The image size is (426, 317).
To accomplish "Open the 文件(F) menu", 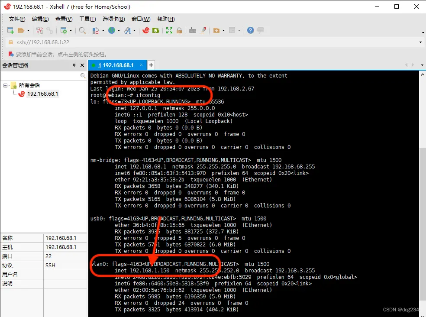I will [17, 19].
